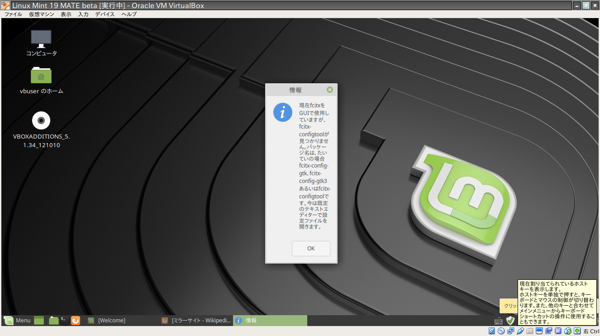Click OK in the 情報 dialog

(x=311, y=248)
